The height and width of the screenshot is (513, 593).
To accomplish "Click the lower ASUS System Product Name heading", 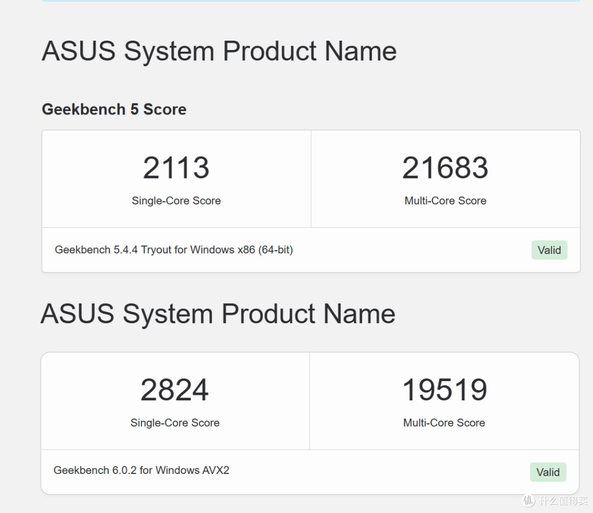I will tap(218, 315).
